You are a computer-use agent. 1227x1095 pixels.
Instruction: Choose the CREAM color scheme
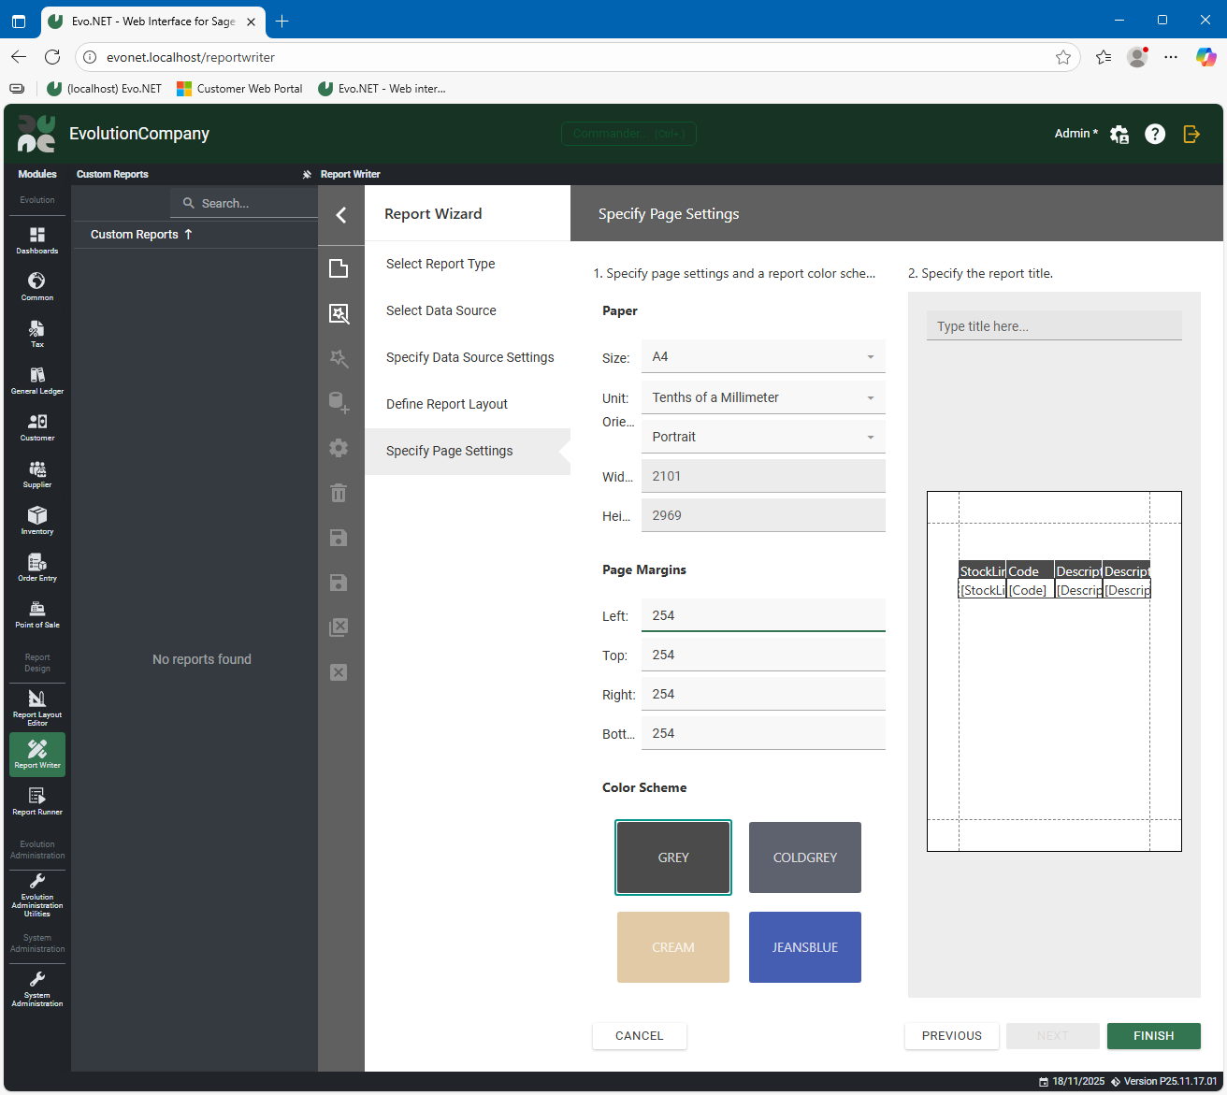click(672, 947)
